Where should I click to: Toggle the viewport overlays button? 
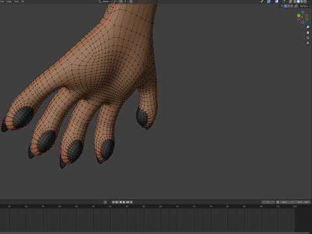(277, 1)
